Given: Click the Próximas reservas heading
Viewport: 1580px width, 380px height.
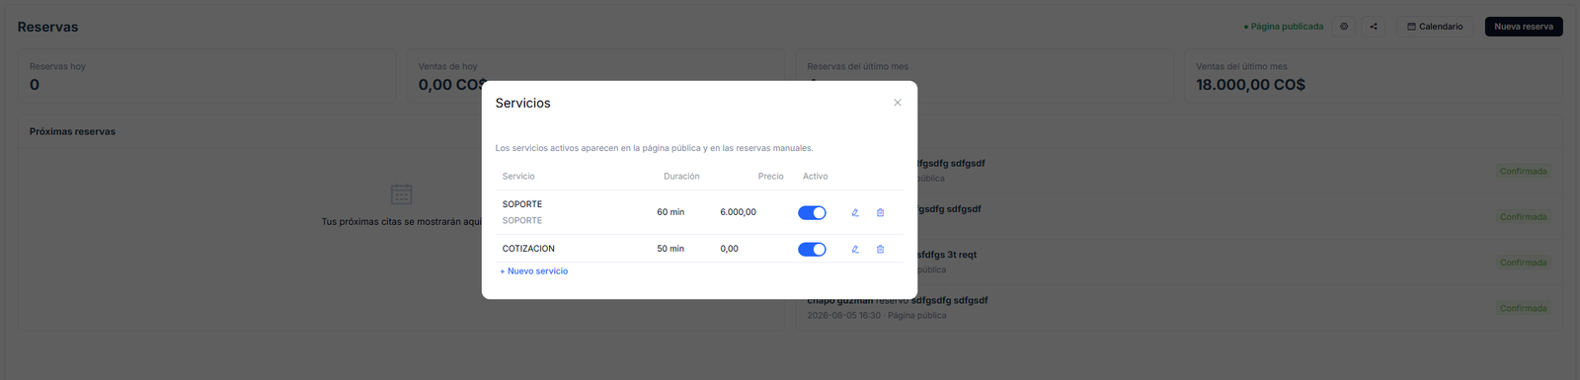Looking at the screenshot, I should pyautogui.click(x=72, y=131).
